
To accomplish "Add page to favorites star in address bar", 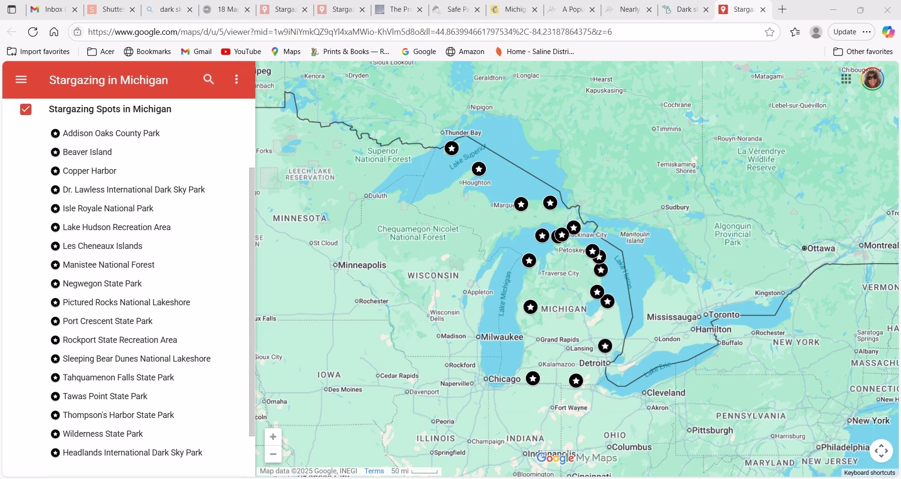I will coord(770,32).
